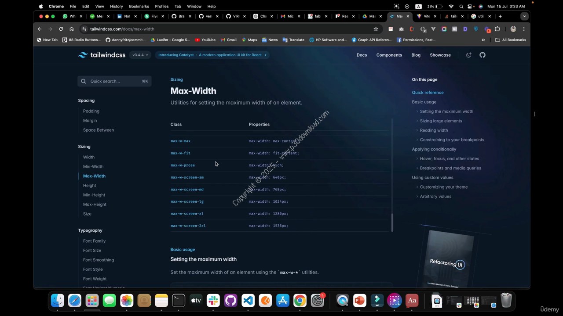The width and height of the screenshot is (563, 316).
Task: Jump to Sizing large elements
Action: coord(441,121)
